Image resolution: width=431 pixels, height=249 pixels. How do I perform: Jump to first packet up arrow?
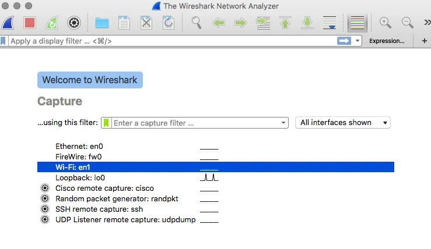tap(285, 23)
